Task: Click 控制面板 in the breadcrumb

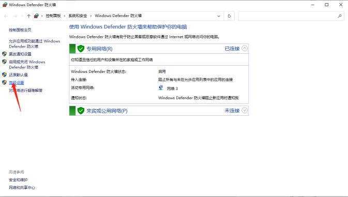Action: [53, 16]
